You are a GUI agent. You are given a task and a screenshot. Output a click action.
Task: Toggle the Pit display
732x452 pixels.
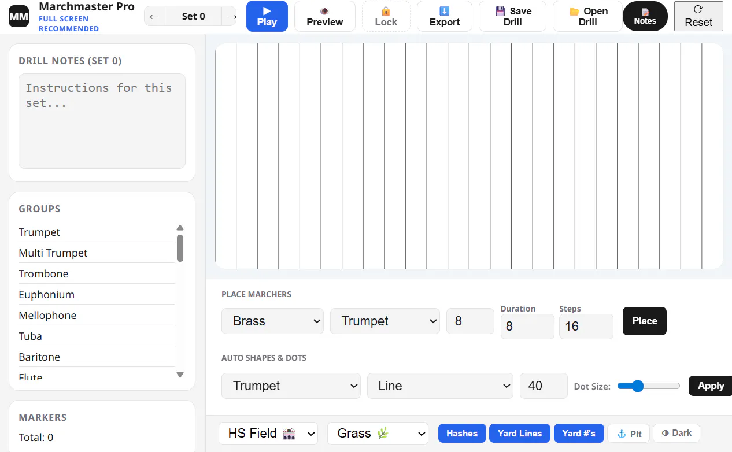(629, 434)
